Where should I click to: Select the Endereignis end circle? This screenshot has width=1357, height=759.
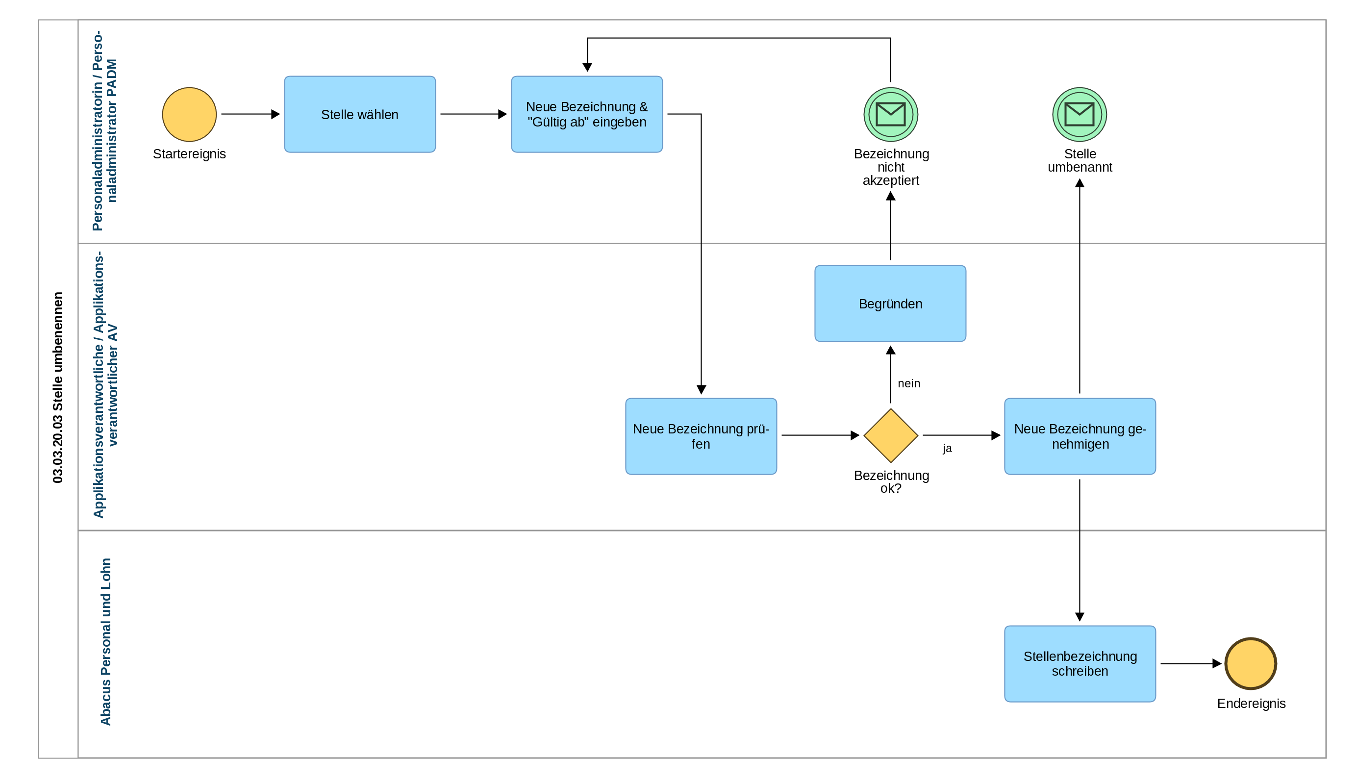tap(1250, 664)
